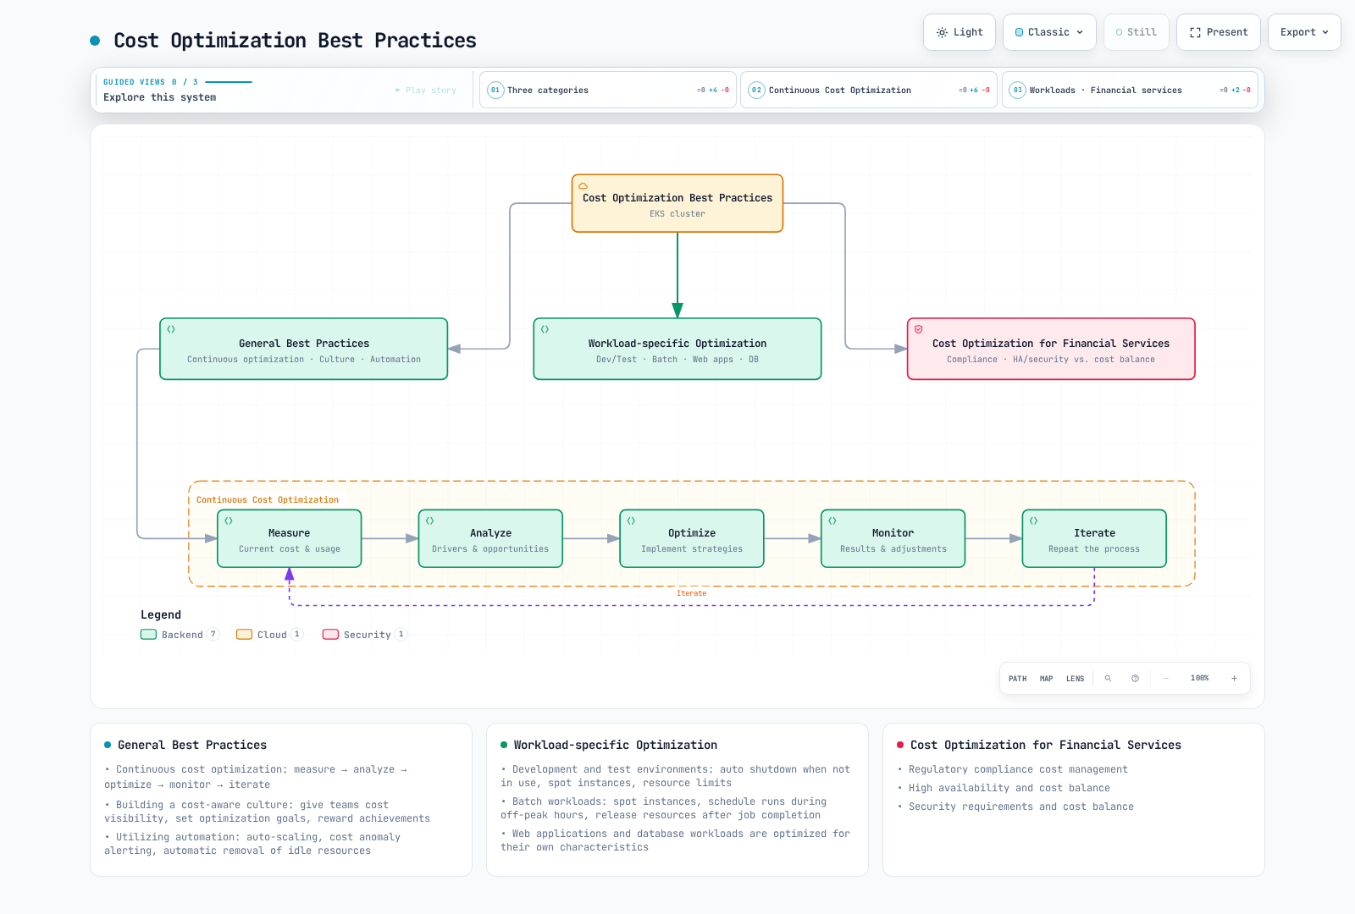Click code icon on Measure node

click(229, 520)
